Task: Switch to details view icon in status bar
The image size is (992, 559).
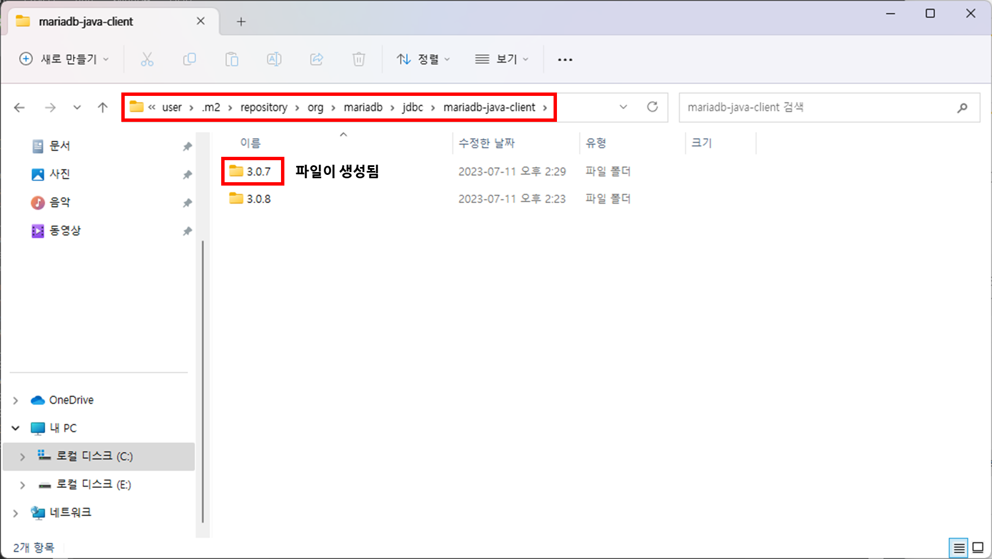Action: click(x=959, y=548)
